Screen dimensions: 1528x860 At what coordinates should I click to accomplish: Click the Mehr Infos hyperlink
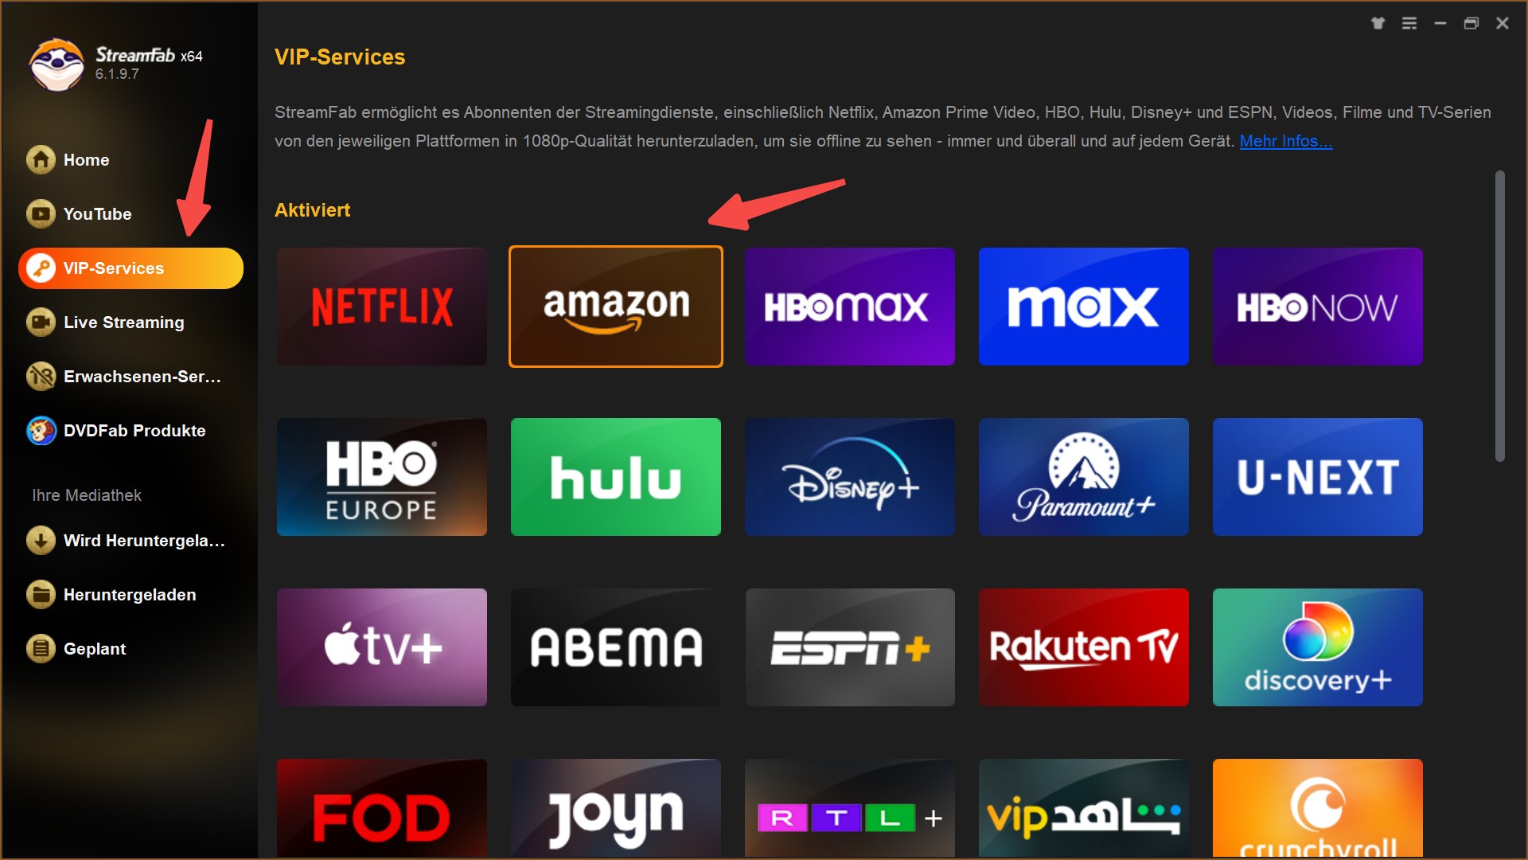tap(1285, 139)
